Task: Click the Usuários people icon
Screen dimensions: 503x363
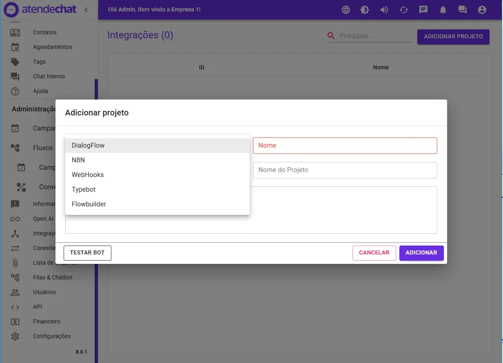Action: click(15, 292)
